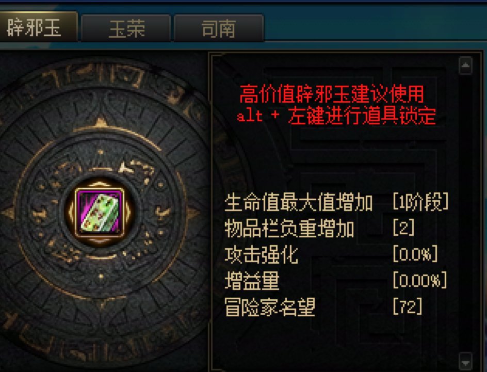
Task: Click the [0.00%] buff amount value
Action: (420, 280)
